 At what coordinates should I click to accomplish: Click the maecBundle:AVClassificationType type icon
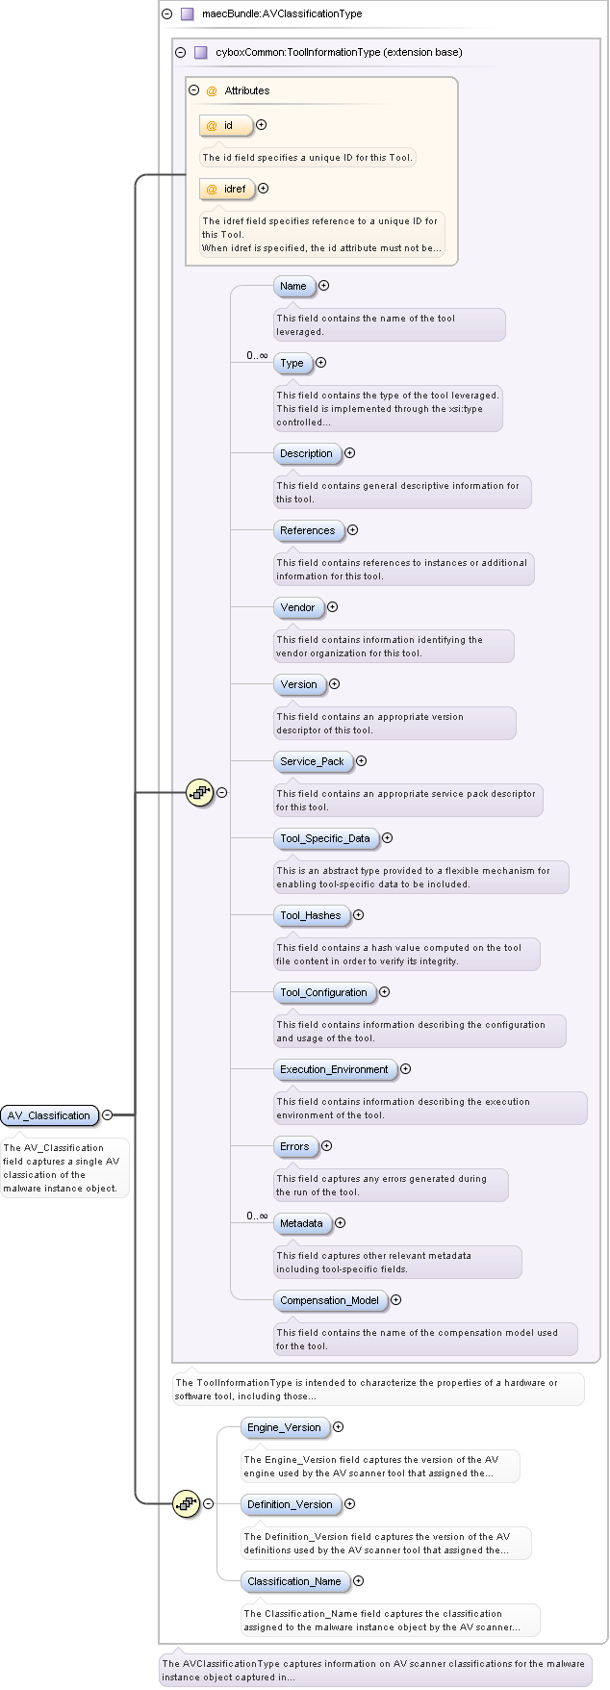[x=187, y=14]
